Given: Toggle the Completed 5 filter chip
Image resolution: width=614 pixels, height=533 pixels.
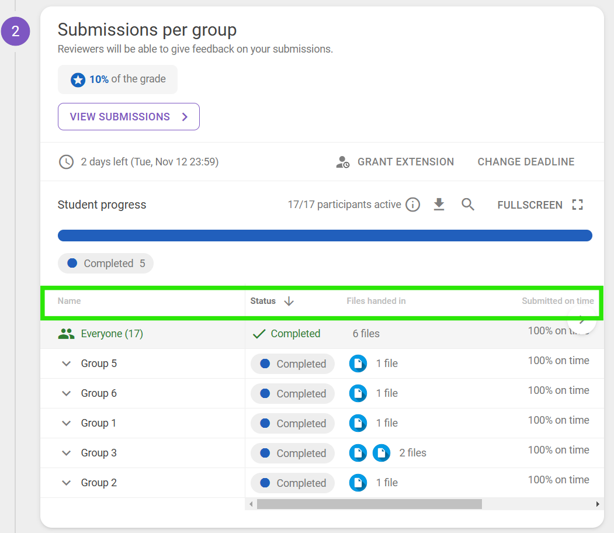Looking at the screenshot, I should [x=106, y=264].
